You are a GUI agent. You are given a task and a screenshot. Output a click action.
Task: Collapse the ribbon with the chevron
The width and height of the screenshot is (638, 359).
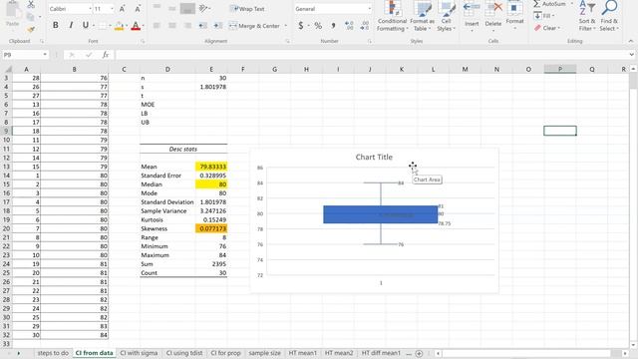point(631,41)
